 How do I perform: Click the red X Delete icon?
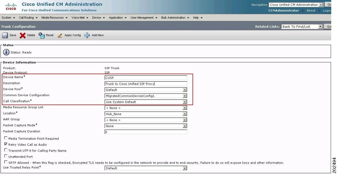(23, 35)
